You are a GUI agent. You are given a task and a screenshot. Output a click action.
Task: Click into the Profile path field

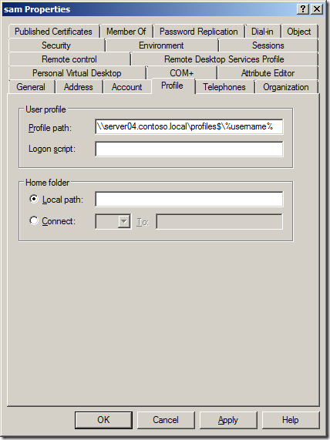(x=189, y=127)
